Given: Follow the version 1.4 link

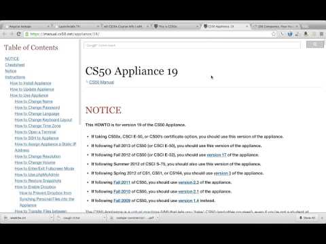Looking at the screenshot, I should click(189, 201).
